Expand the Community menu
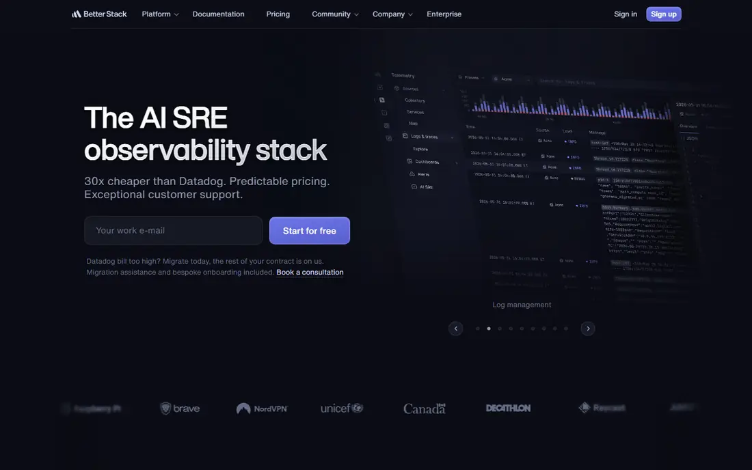The image size is (752, 470). click(335, 14)
